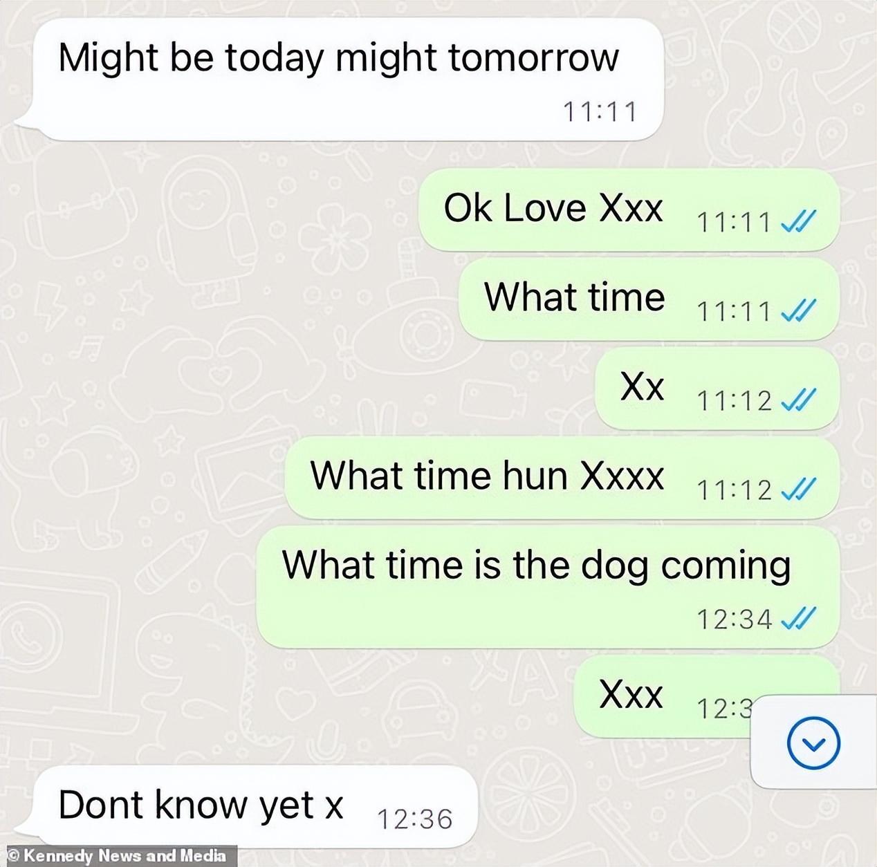
Task: Click read ticks on 'What time hun Xxxx'
Action: point(798,489)
